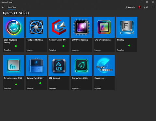
Task: Click 'Telepítve' under LEDs Keyboard Setting
Action: tap(7, 50)
